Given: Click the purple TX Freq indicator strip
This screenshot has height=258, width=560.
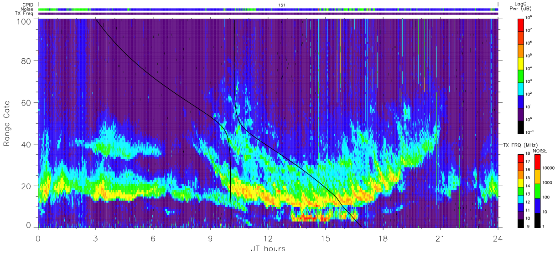Looking at the screenshot, I should point(268,14).
